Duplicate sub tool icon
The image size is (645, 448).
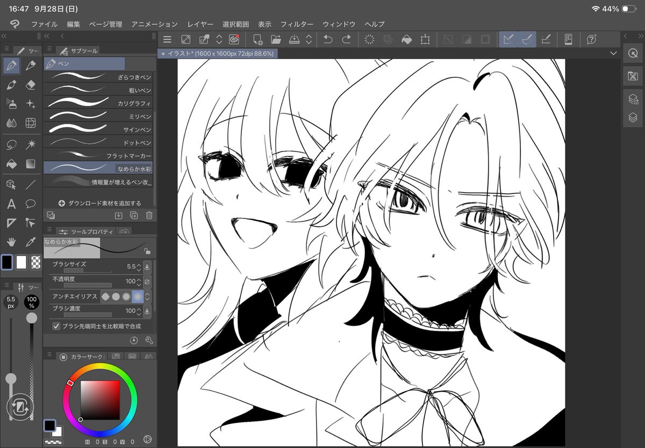point(134,215)
